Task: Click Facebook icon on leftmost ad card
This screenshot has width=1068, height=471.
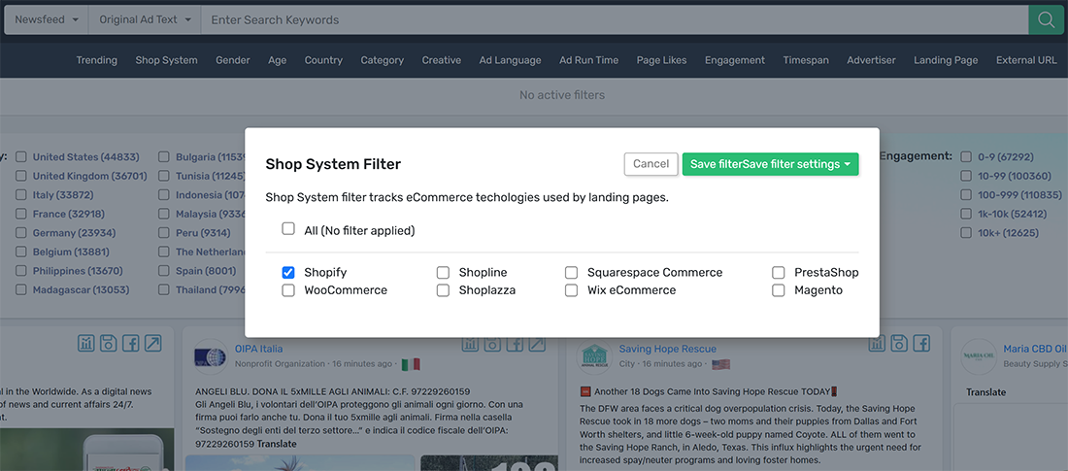Action: click(x=131, y=343)
